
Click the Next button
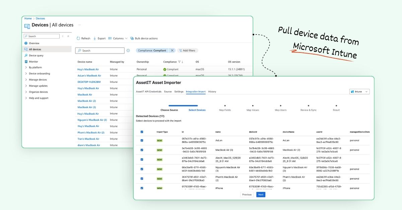click(x=261, y=195)
